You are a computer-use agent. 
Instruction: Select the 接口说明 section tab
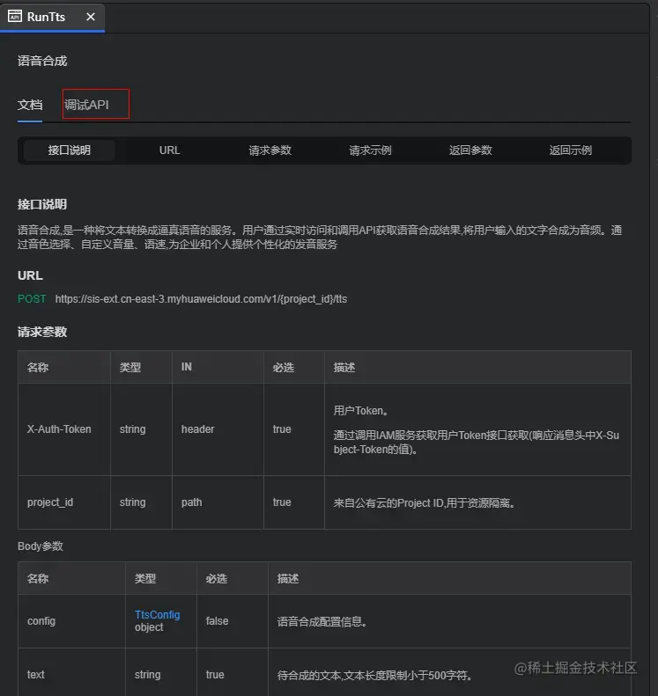pyautogui.click(x=70, y=150)
